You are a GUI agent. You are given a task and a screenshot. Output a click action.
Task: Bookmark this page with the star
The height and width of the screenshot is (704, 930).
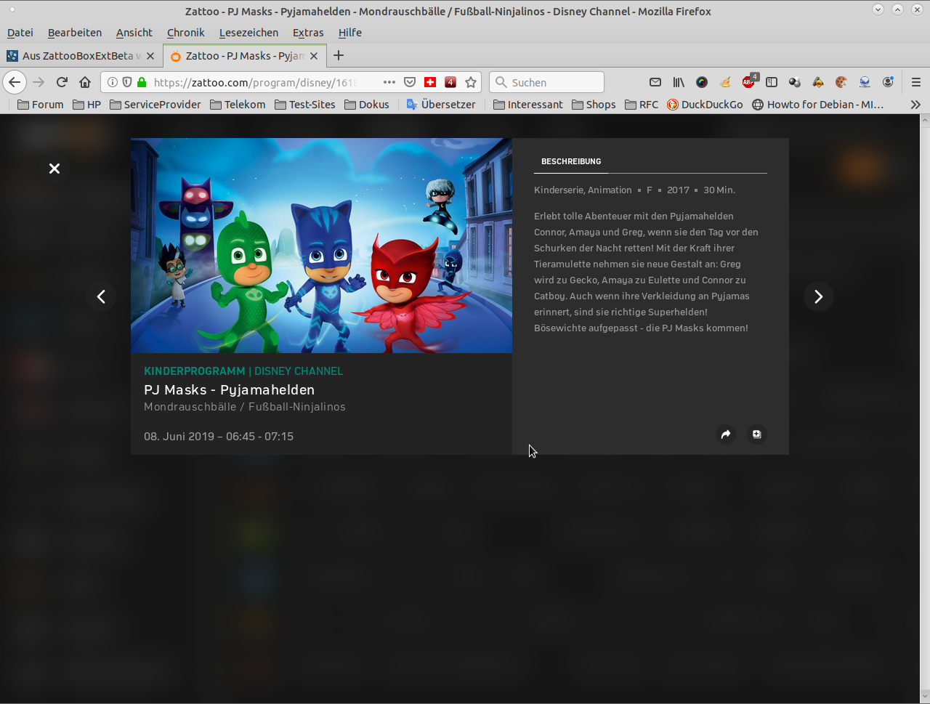point(471,82)
